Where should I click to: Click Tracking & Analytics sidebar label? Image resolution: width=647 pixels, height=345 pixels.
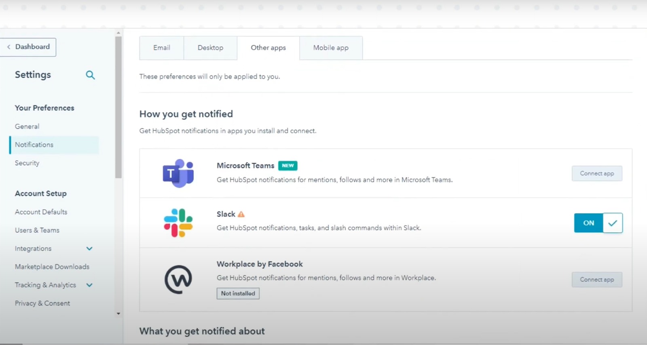(x=45, y=285)
